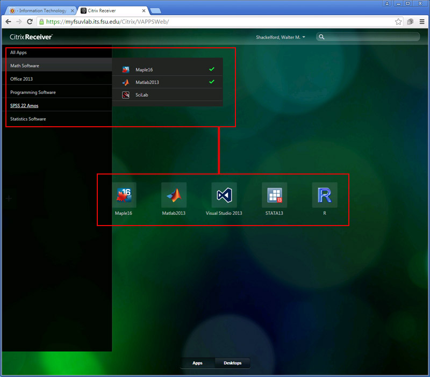Screen dimensions: 430x377
Task: Toggle the Maple16 green checkmark
Action: coord(212,69)
